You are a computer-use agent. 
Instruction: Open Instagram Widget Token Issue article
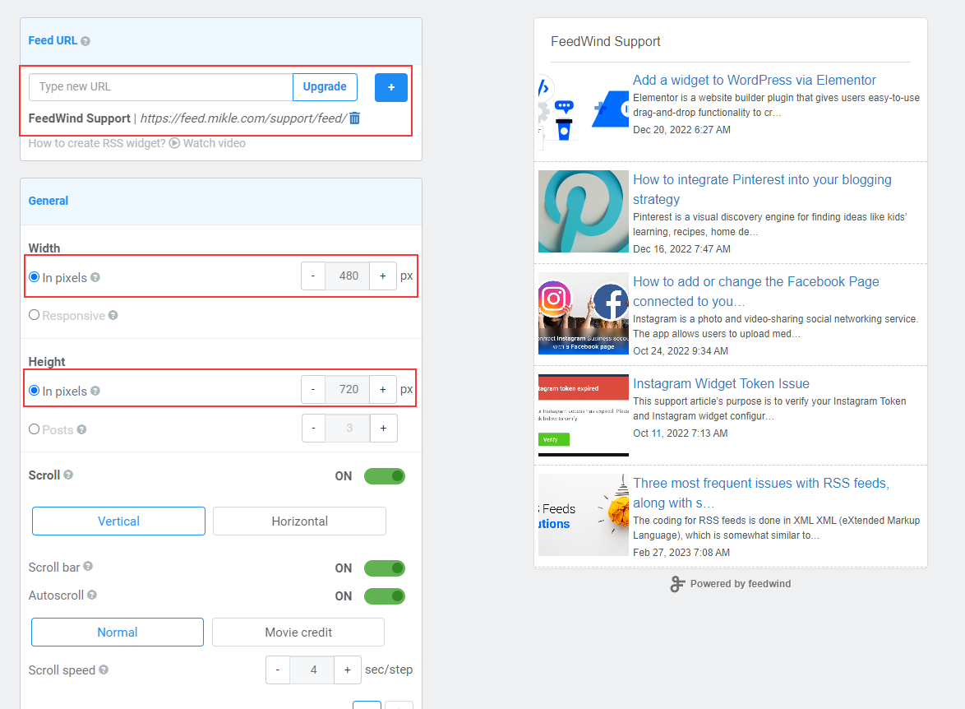pos(721,384)
